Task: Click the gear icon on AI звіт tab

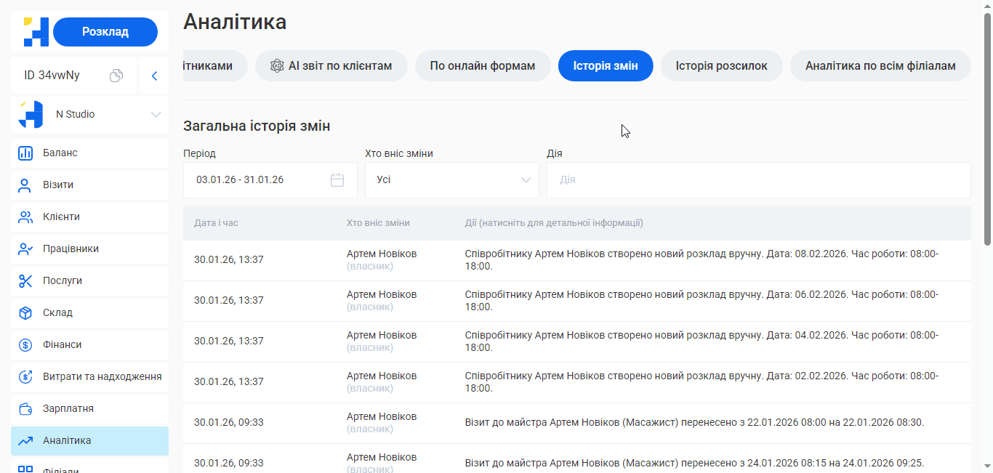Action: point(276,65)
